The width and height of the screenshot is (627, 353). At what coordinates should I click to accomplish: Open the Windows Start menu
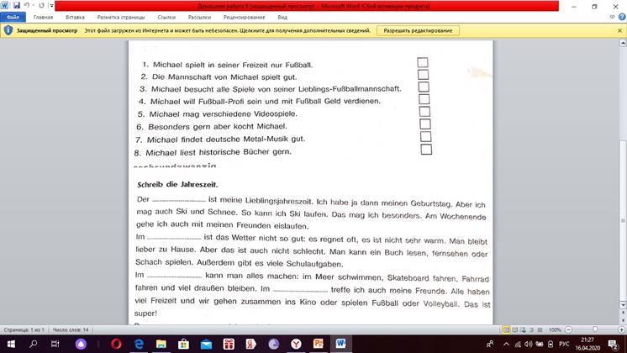click(x=11, y=344)
